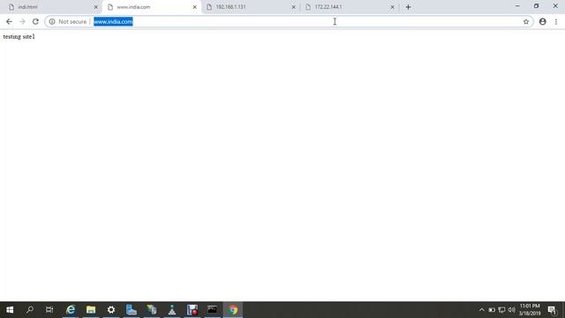Click the forward navigation arrow
Screen dimensions: 565x318
point(22,21)
